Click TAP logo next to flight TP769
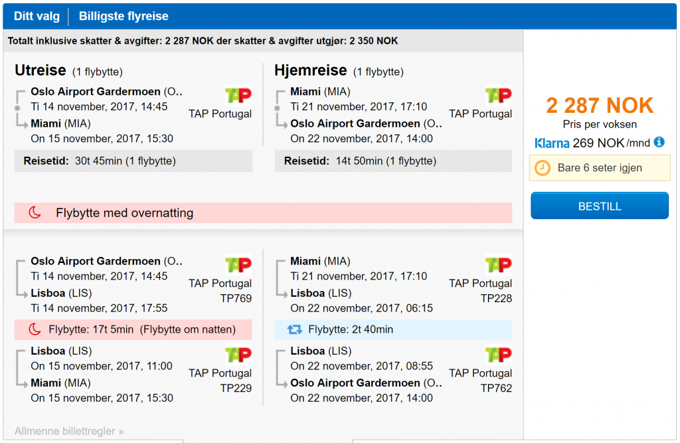Screen dimensions: 680x443 point(238,265)
